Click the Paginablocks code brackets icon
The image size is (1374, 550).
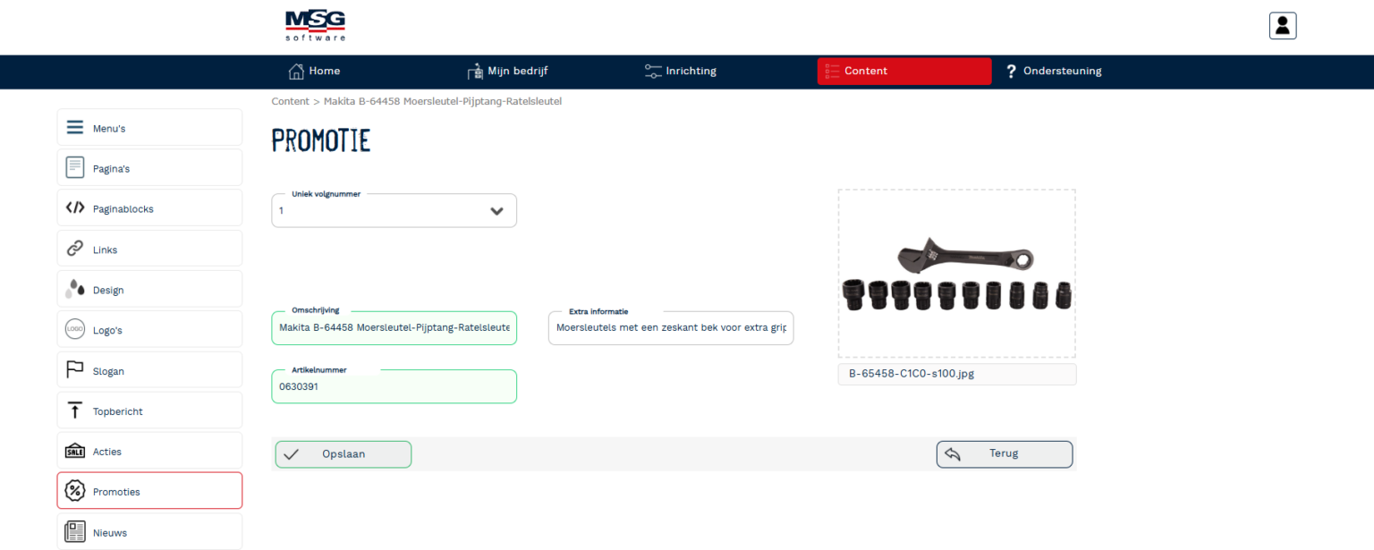[75, 207]
